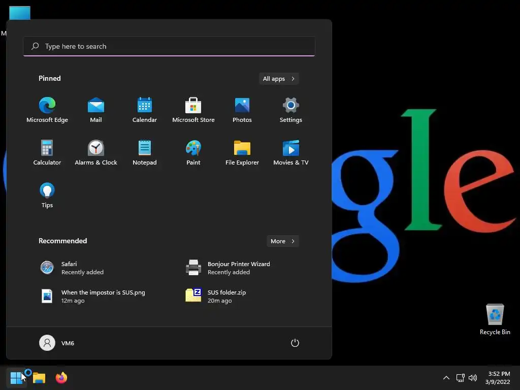Image resolution: width=520 pixels, height=390 pixels.
Task: Open network status in system tray
Action: coord(460,378)
